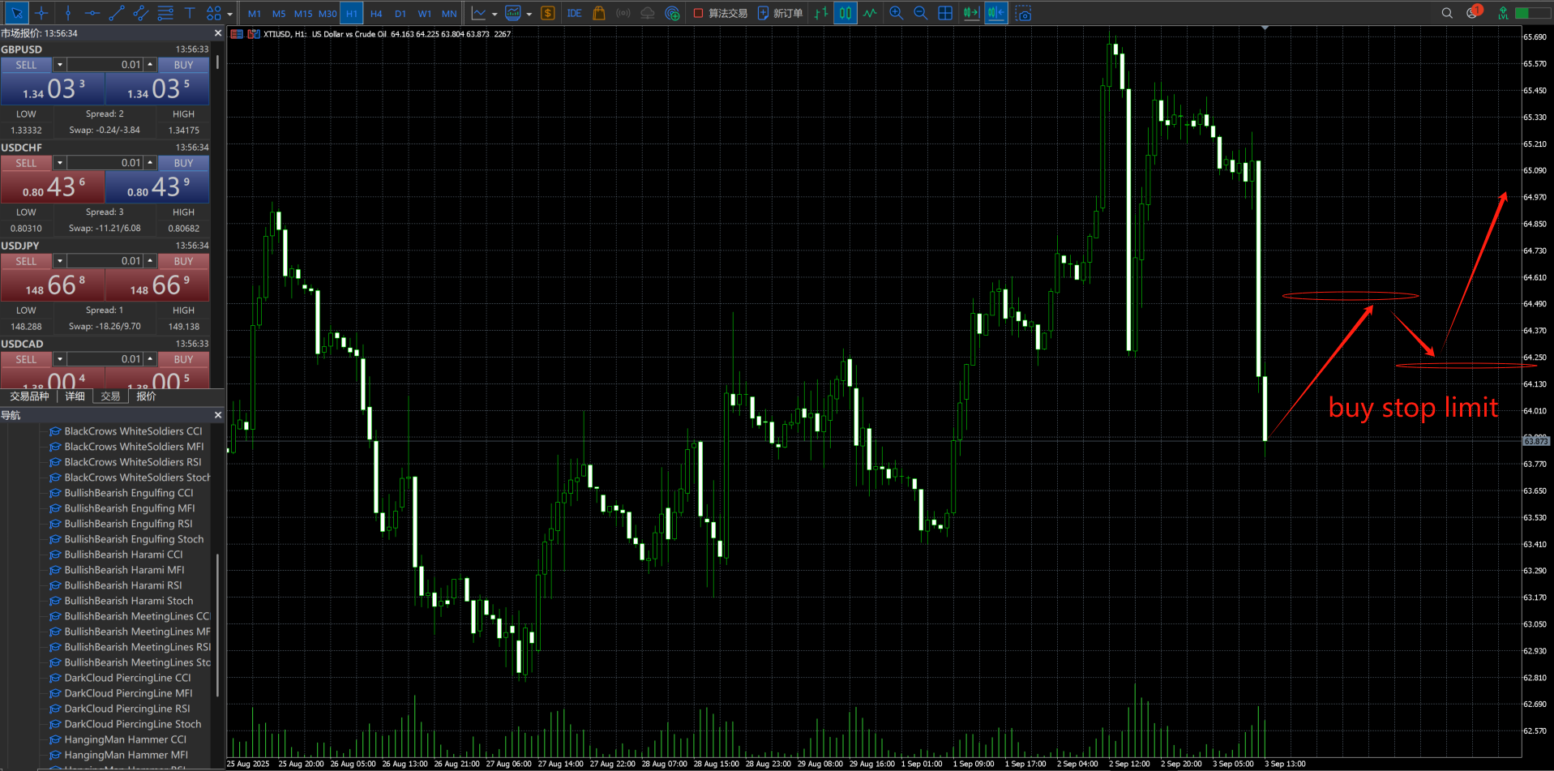1554x771 pixels.
Task: Click SELL for GBPUSD
Action: 26,65
